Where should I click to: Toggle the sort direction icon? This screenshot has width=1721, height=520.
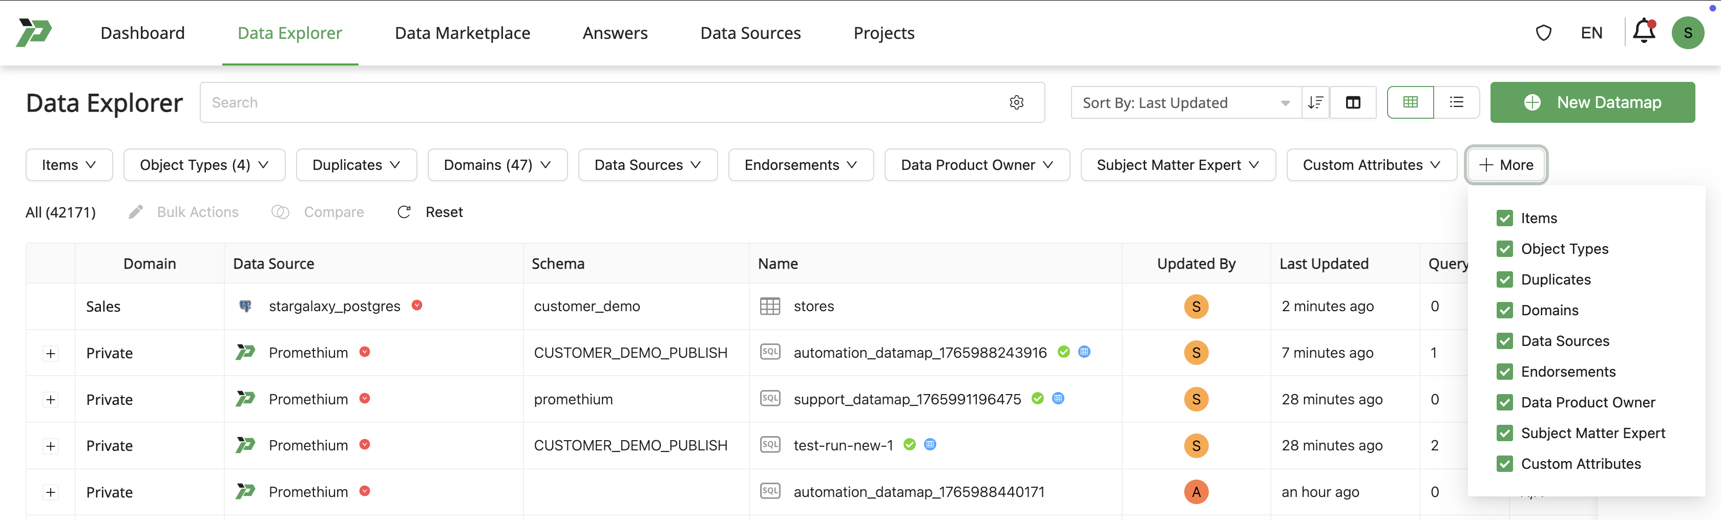(x=1315, y=102)
